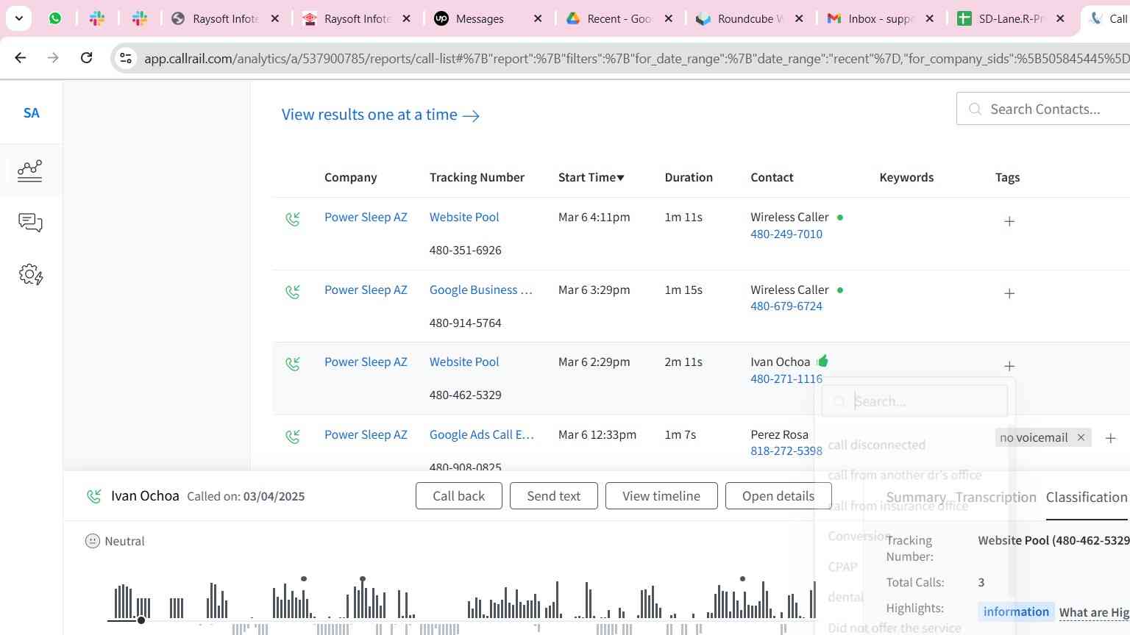The height and width of the screenshot is (635, 1130).
Task: Click phone number 480-249-7010
Action: (x=786, y=234)
